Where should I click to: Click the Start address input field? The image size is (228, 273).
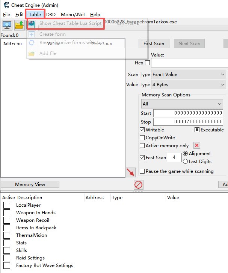188,113
